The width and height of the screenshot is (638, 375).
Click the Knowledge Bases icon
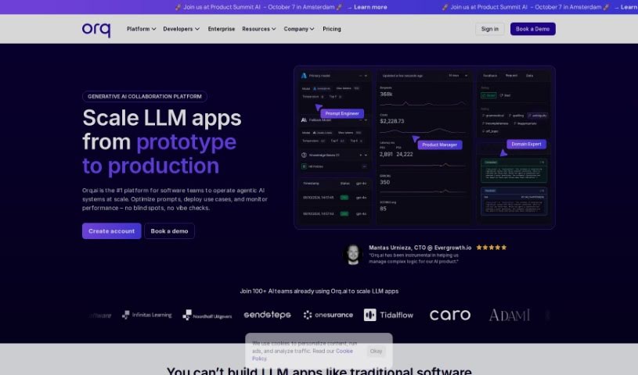(x=304, y=155)
